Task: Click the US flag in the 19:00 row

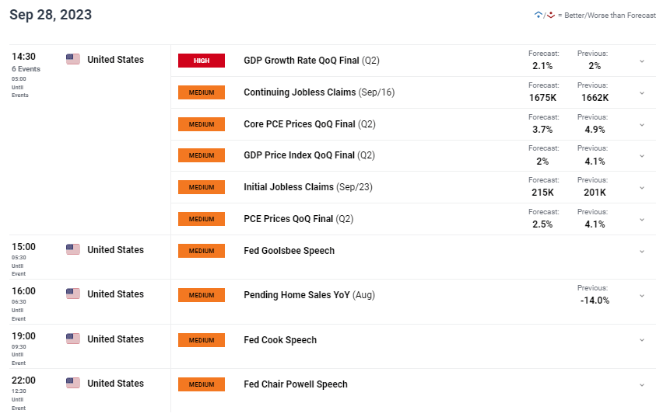Action: (73, 339)
